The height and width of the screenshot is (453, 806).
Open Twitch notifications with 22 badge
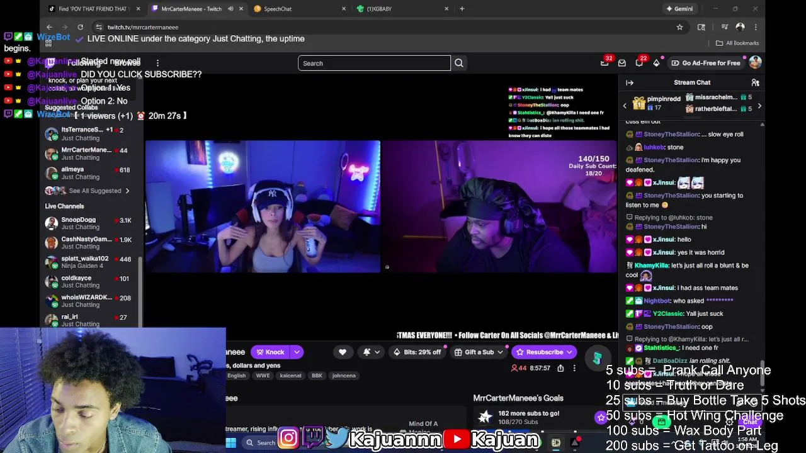(x=640, y=62)
